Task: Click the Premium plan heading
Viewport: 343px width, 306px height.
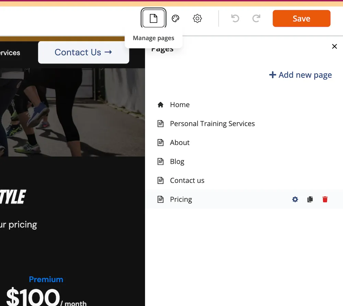Action: pos(46,279)
